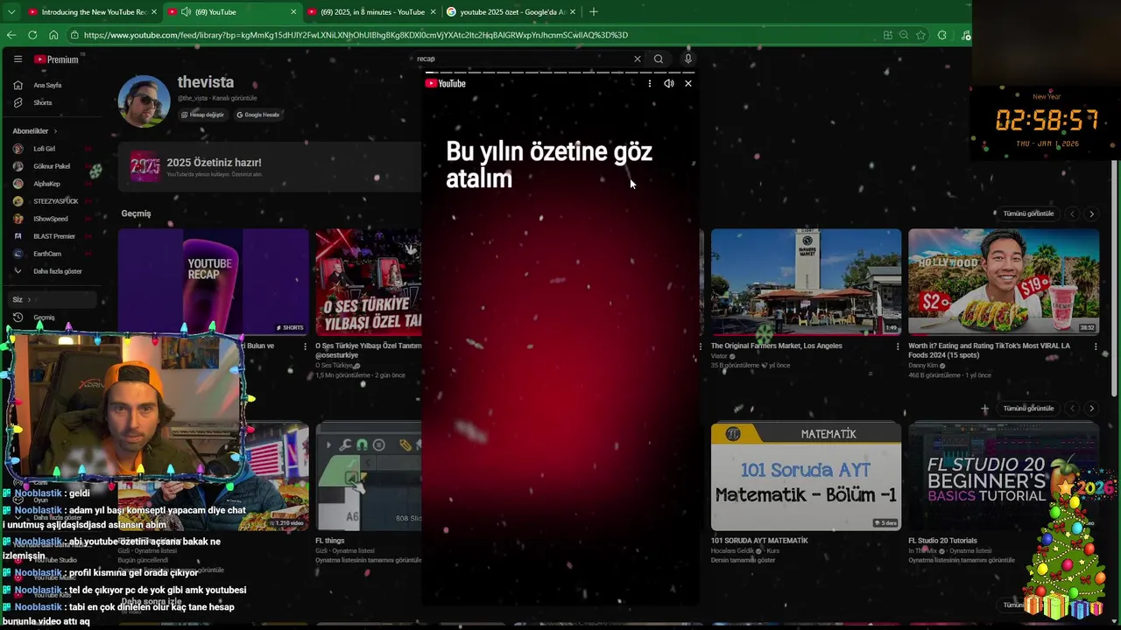
Task: Mute the recap overlay sound
Action: point(669,83)
